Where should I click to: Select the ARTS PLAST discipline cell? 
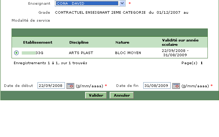click(81, 53)
